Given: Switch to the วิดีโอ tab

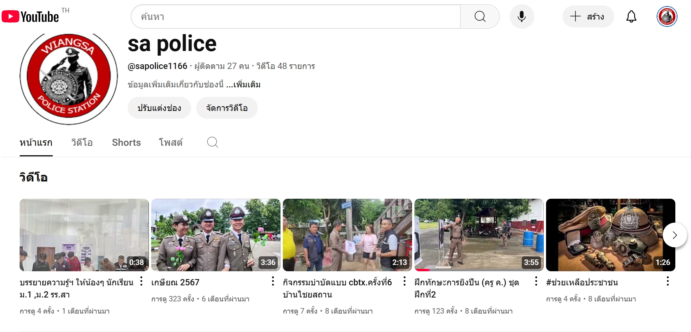Looking at the screenshot, I should click(x=82, y=143).
